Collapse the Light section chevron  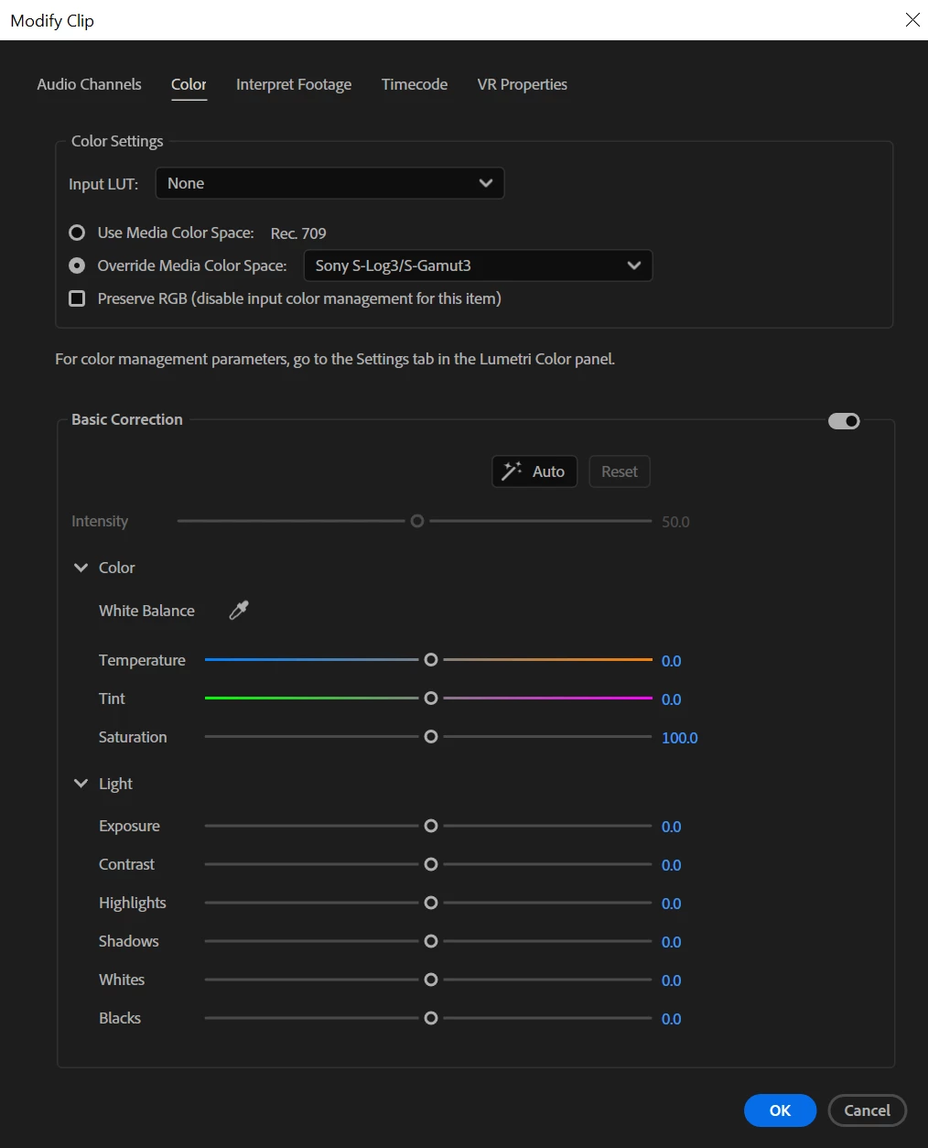tap(81, 784)
